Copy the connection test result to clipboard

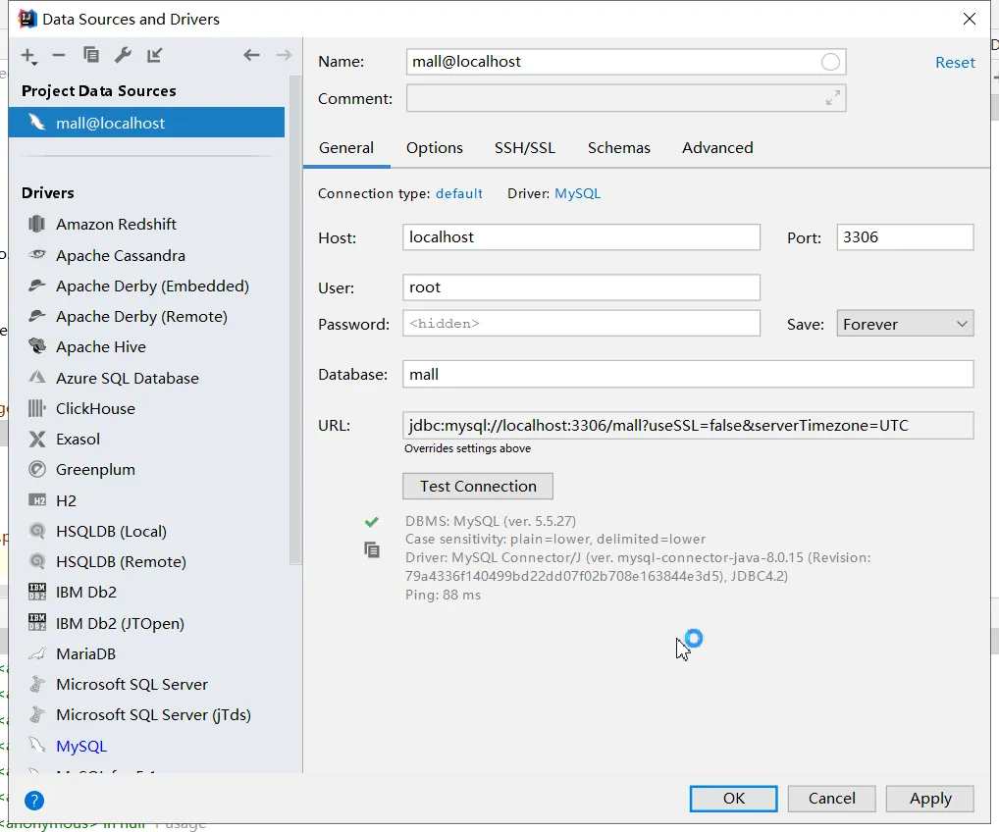coord(372,550)
